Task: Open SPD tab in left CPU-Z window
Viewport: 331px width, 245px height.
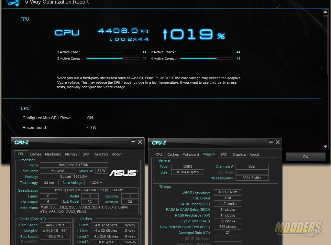Action: click(x=86, y=154)
